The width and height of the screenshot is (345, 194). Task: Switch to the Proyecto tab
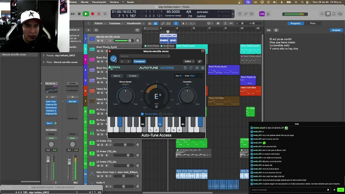(x=295, y=23)
